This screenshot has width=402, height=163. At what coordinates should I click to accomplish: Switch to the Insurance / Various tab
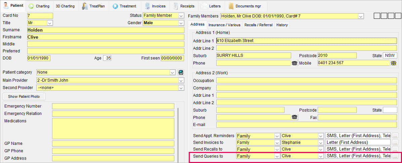point(224,25)
